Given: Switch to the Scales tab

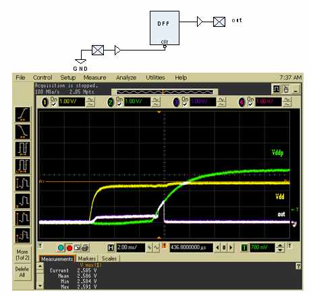Looking at the screenshot, I should (x=109, y=259).
